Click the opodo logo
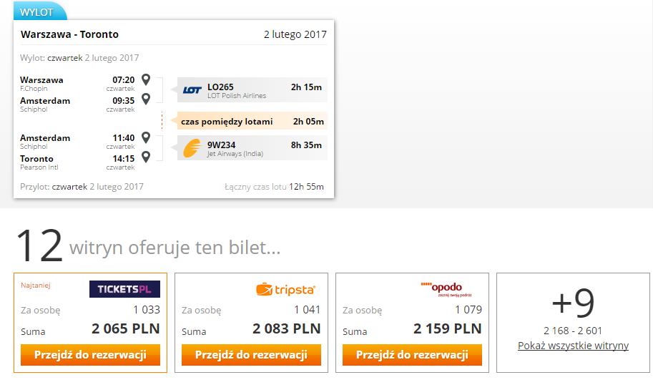Viewport: 653px width, 385px height. (446, 289)
